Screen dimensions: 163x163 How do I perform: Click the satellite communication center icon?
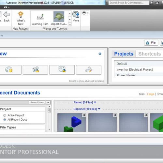coord(152,3)
